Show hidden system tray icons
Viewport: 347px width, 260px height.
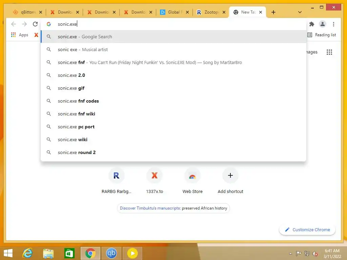point(290,254)
